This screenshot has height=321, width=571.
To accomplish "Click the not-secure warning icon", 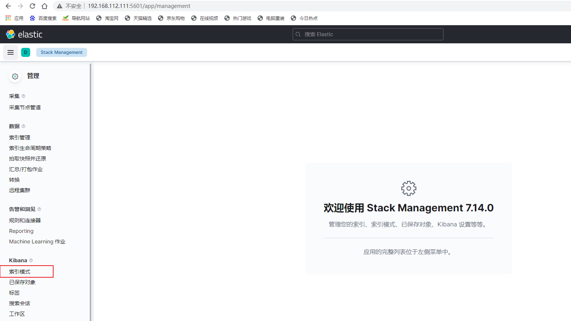I will [x=60, y=6].
